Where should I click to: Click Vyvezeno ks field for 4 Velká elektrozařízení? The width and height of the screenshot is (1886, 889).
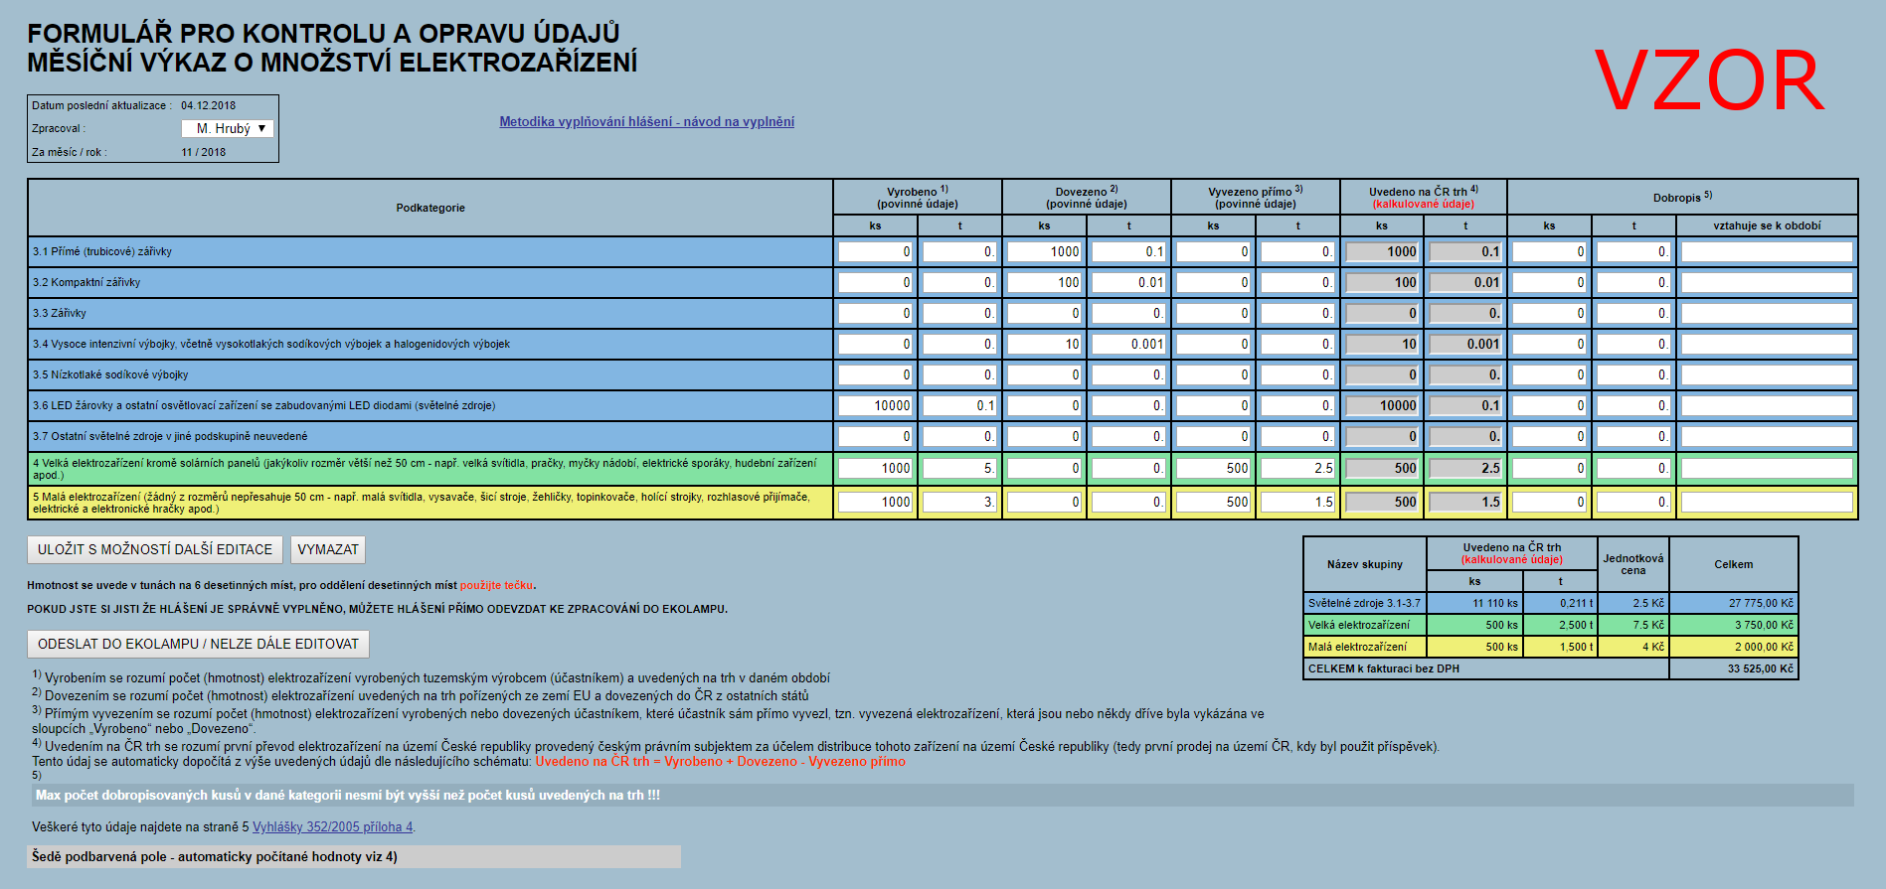1213,469
